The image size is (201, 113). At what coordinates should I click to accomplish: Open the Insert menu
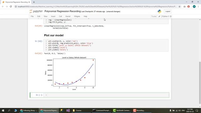click(x=53, y=16)
